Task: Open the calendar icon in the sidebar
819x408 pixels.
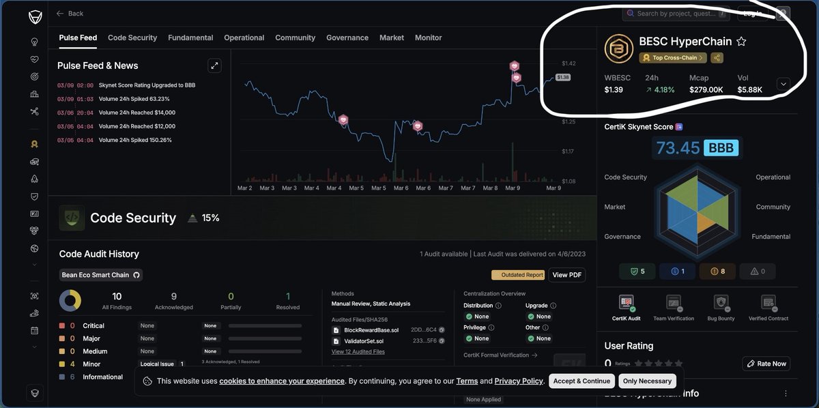Action: coord(34,330)
